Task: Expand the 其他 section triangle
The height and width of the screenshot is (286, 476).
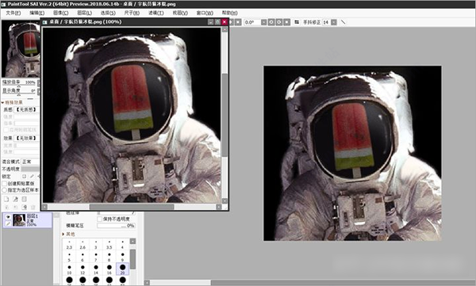Action: (63, 235)
